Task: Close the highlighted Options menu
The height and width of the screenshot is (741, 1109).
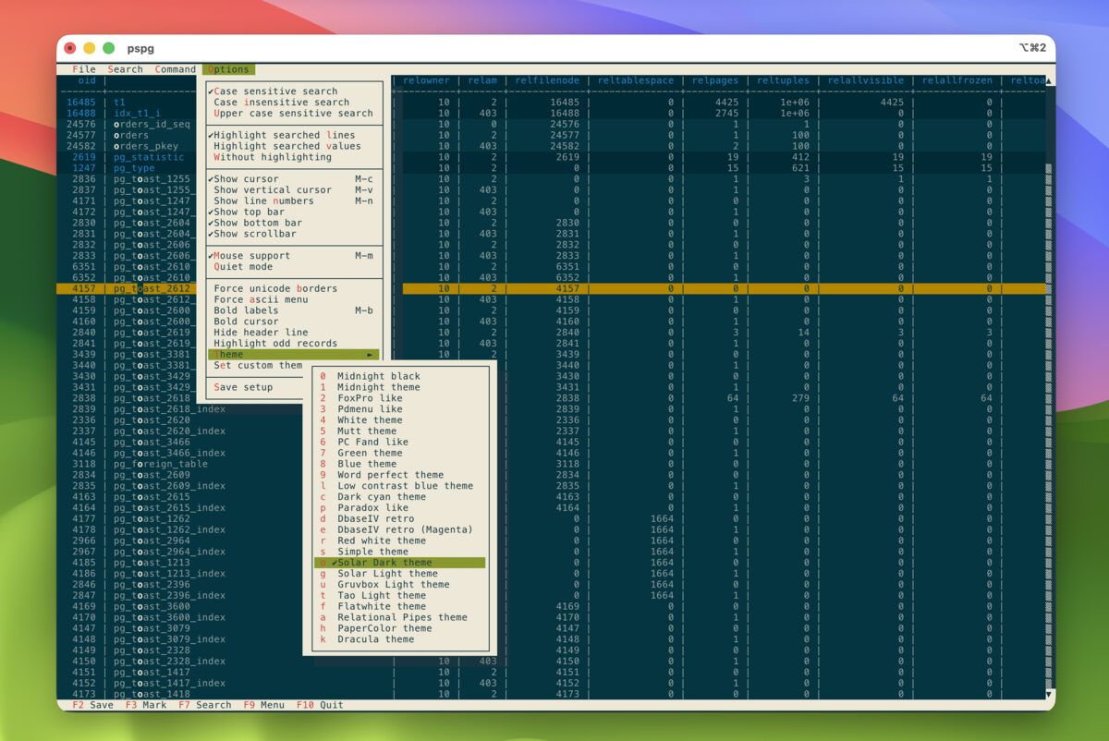Action: (x=228, y=69)
